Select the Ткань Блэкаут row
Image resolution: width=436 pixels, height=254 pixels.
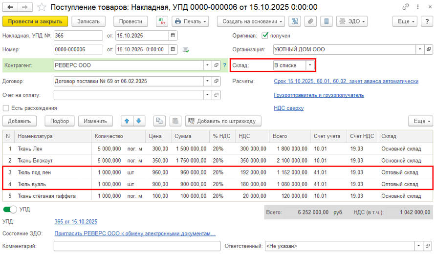click(x=218, y=160)
